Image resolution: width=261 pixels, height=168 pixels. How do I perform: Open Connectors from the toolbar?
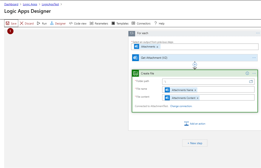pyautogui.click(x=141, y=23)
